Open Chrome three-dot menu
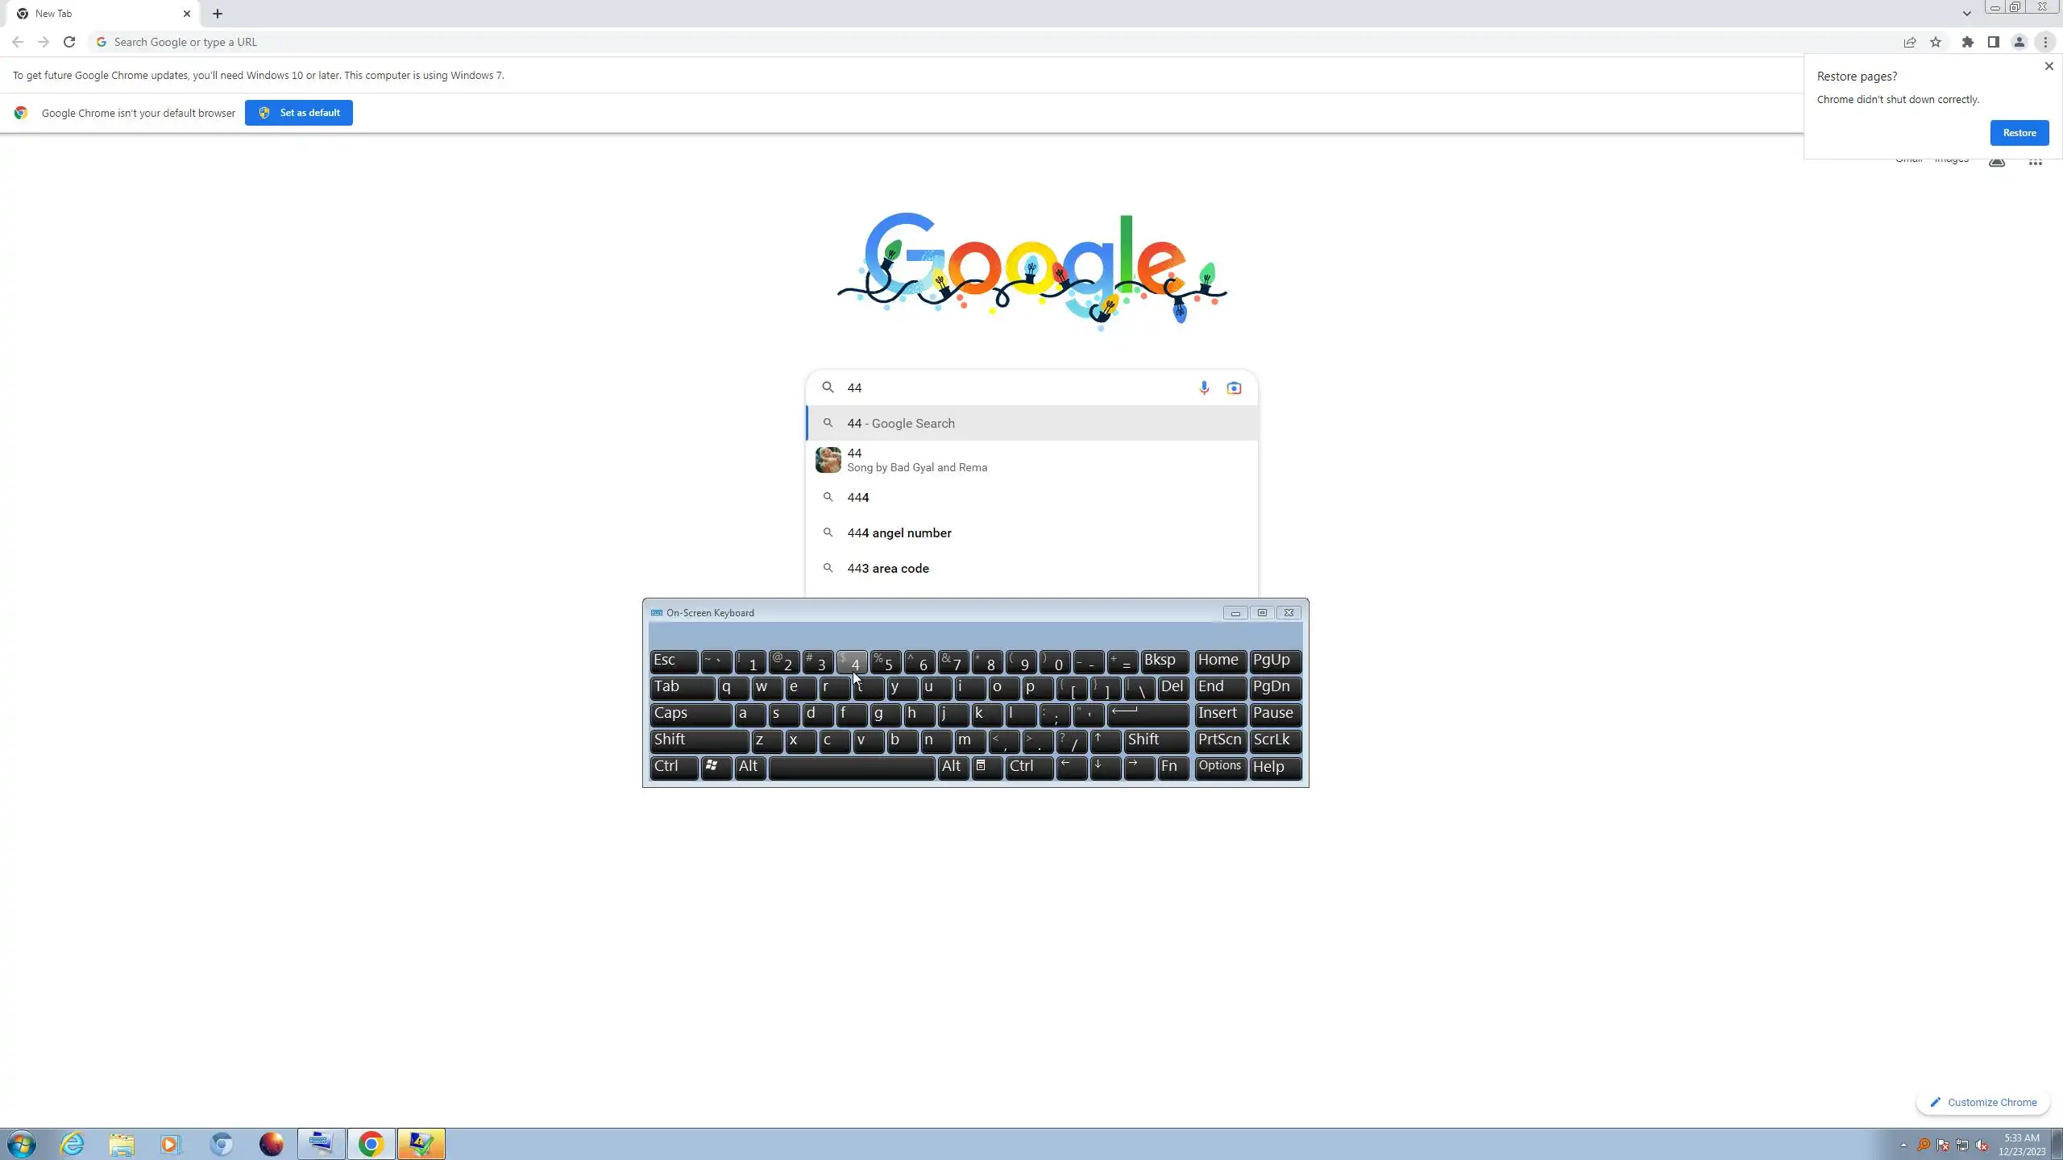 tap(2045, 42)
